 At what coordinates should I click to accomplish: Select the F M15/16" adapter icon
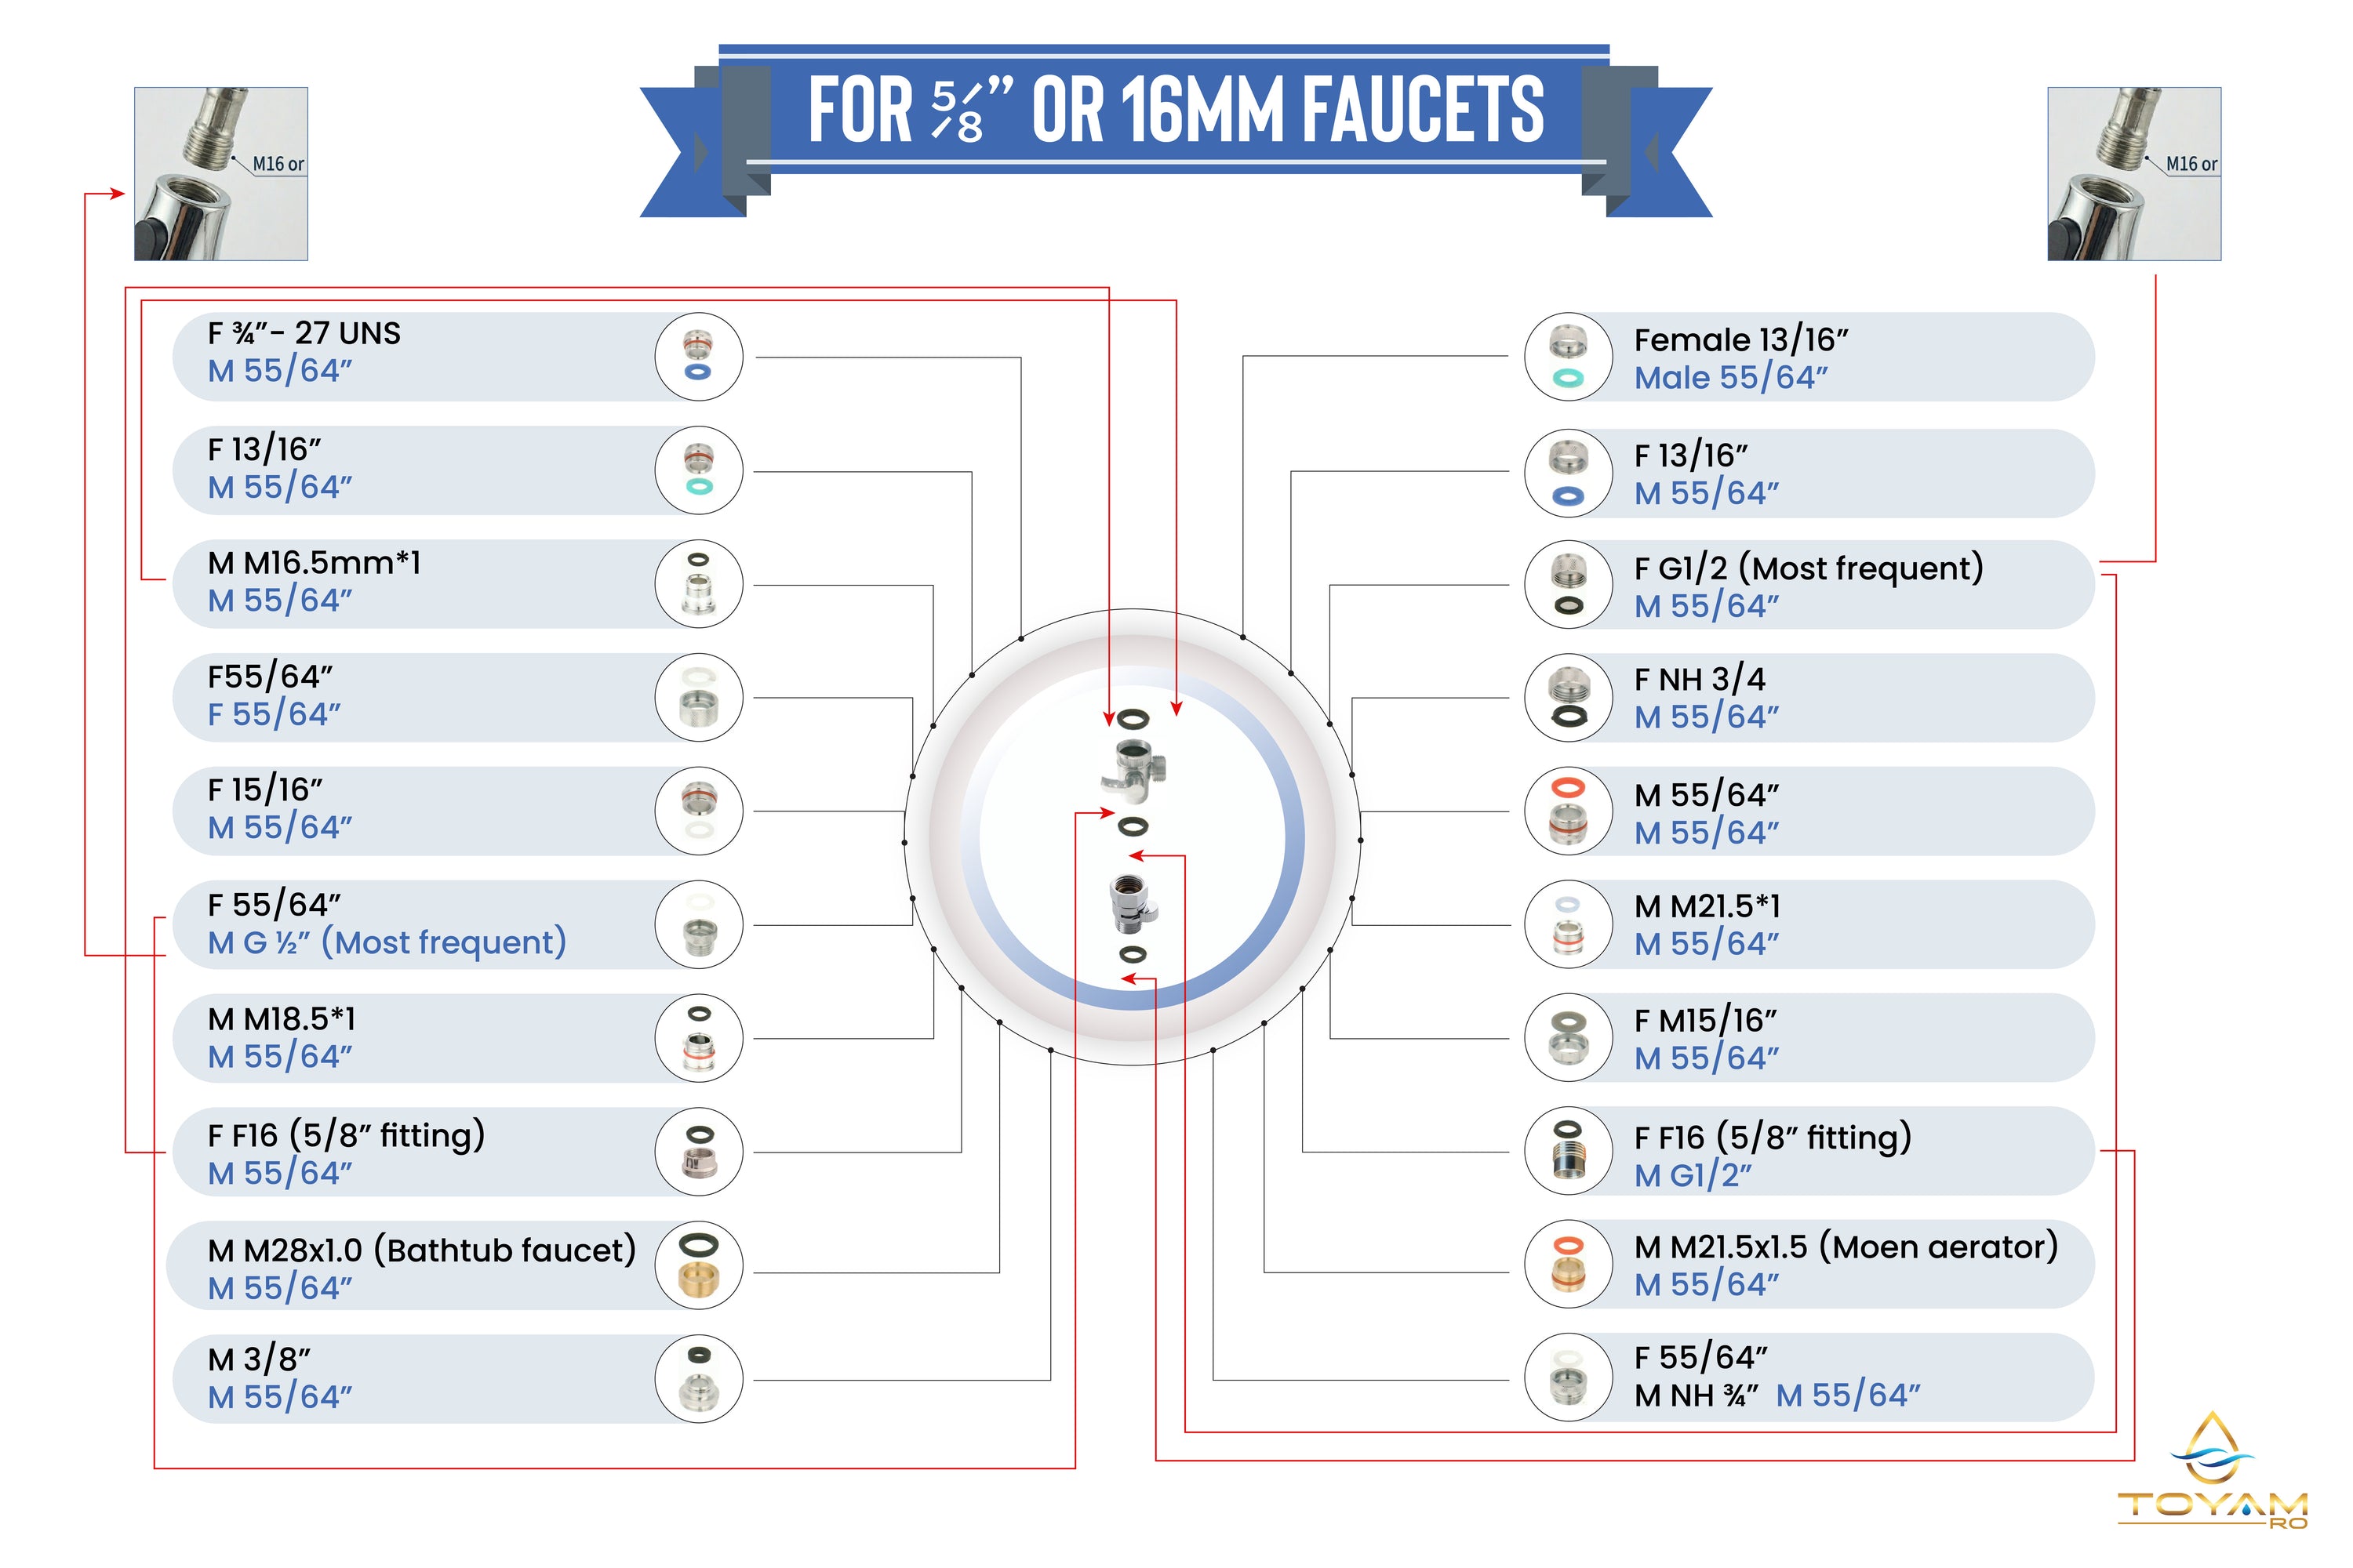(x=1568, y=1037)
